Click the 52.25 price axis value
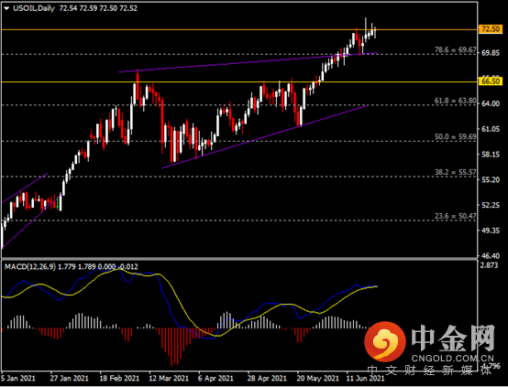The height and width of the screenshot is (387, 508). click(491, 205)
